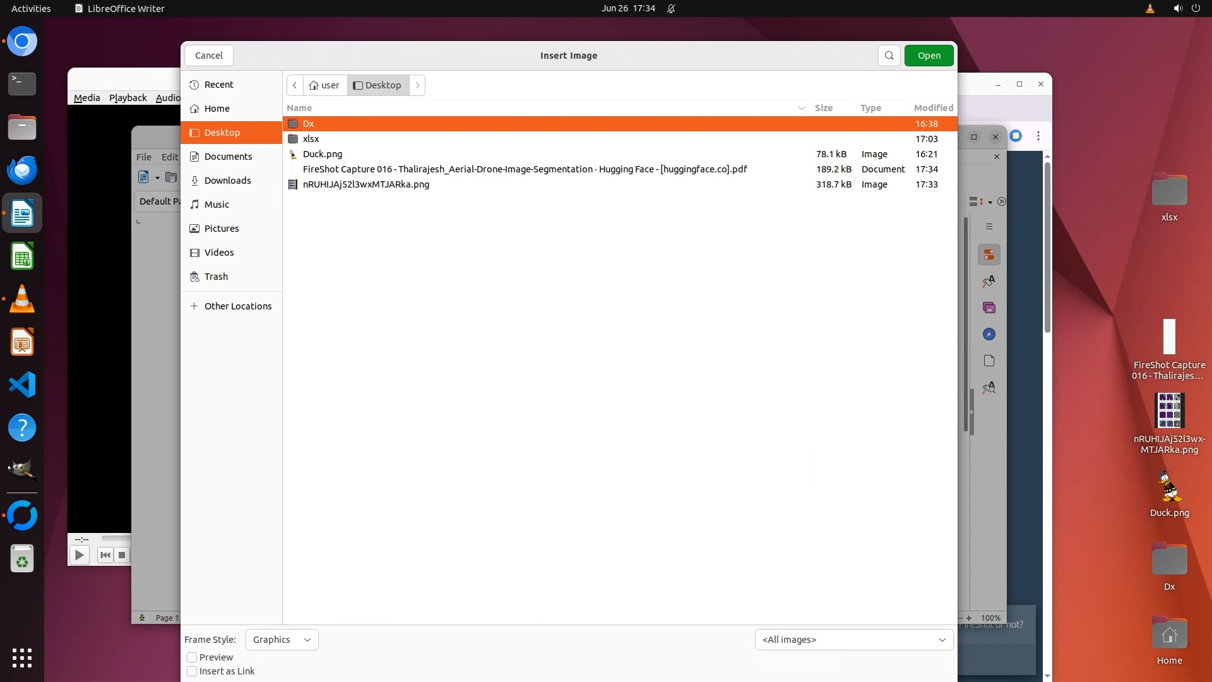This screenshot has width=1212, height=682.
Task: Click the back arrow in path bar
Action: coord(295,85)
